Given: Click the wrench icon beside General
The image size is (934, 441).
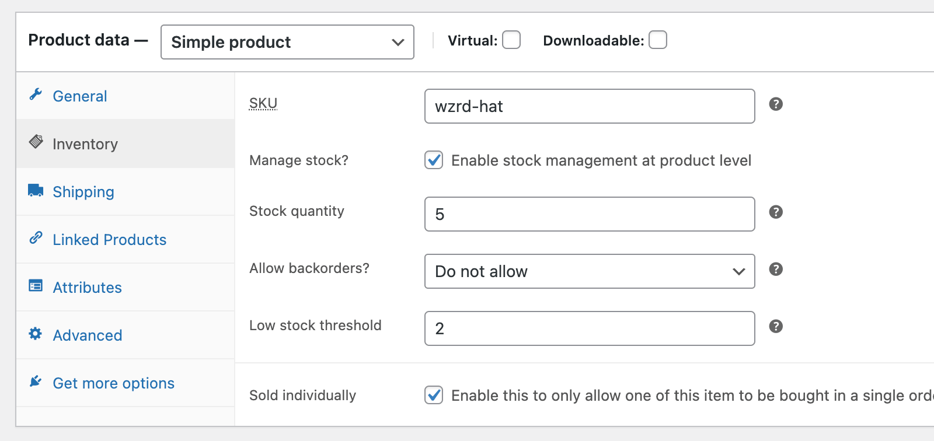Looking at the screenshot, I should (36, 94).
